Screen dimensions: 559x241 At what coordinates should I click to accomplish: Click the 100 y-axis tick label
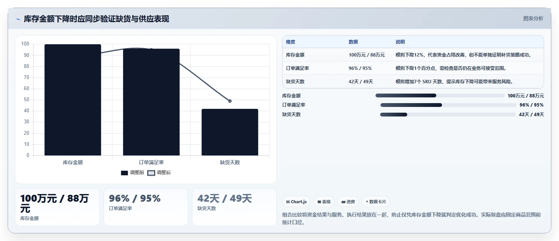[x=25, y=44]
